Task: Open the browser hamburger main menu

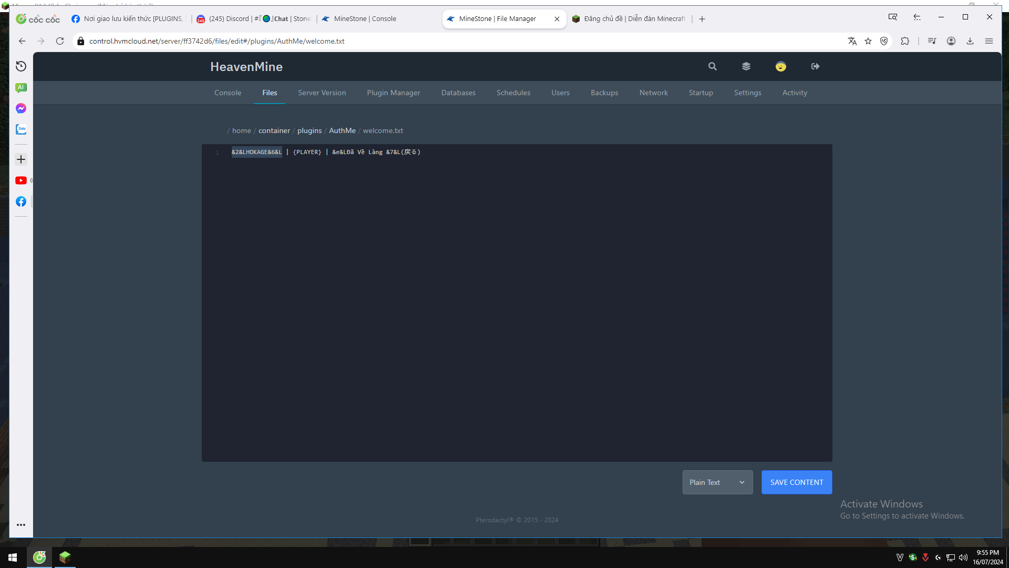Action: 989,41
